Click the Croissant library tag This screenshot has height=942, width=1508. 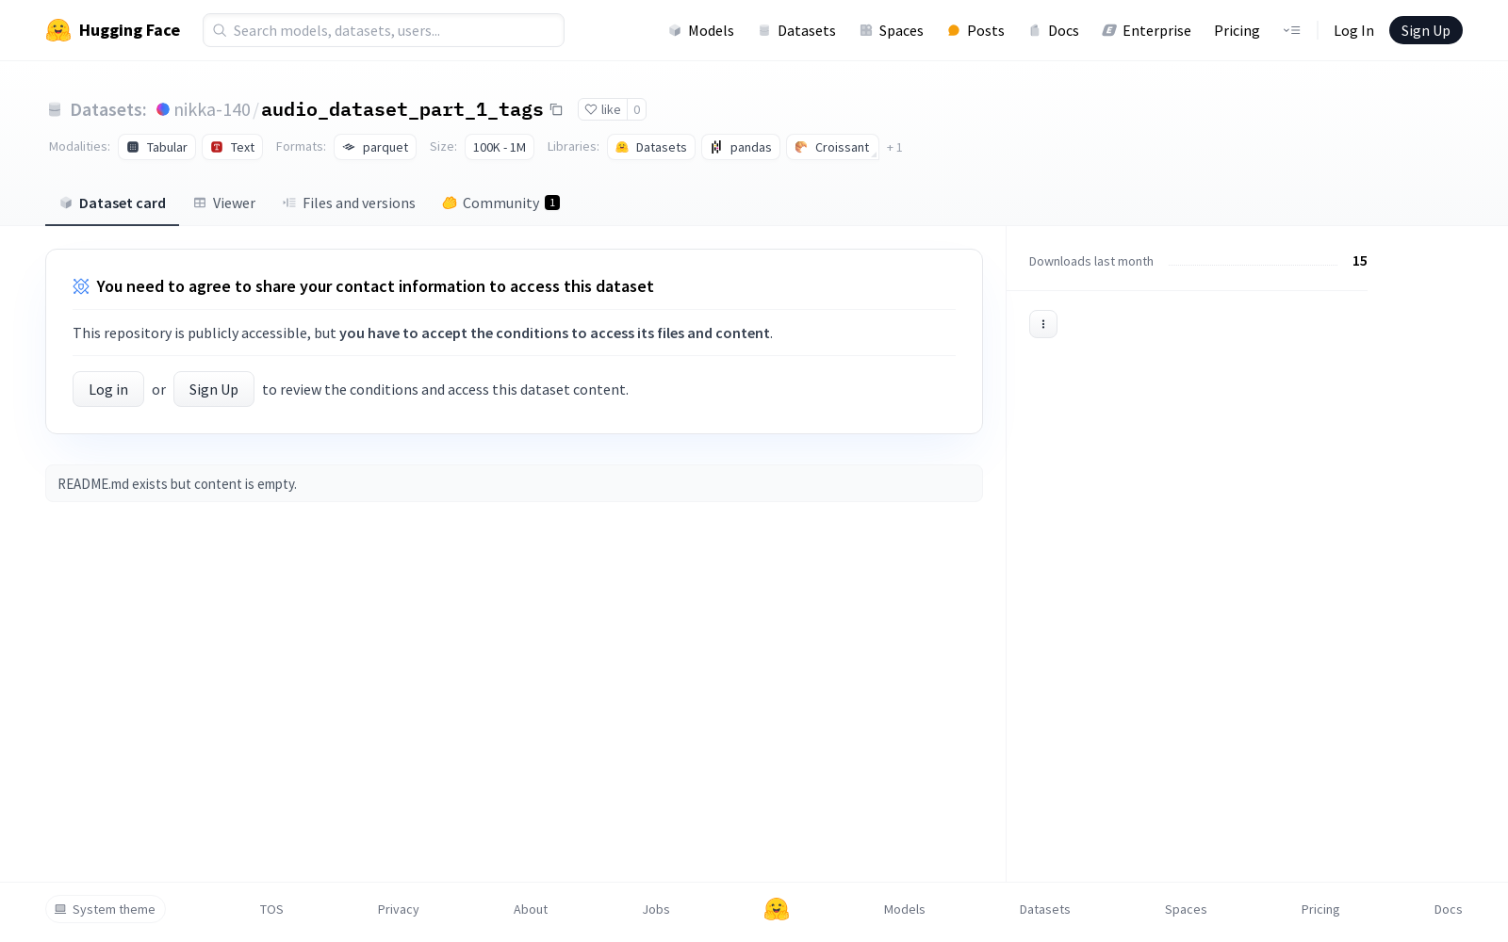pos(832,147)
